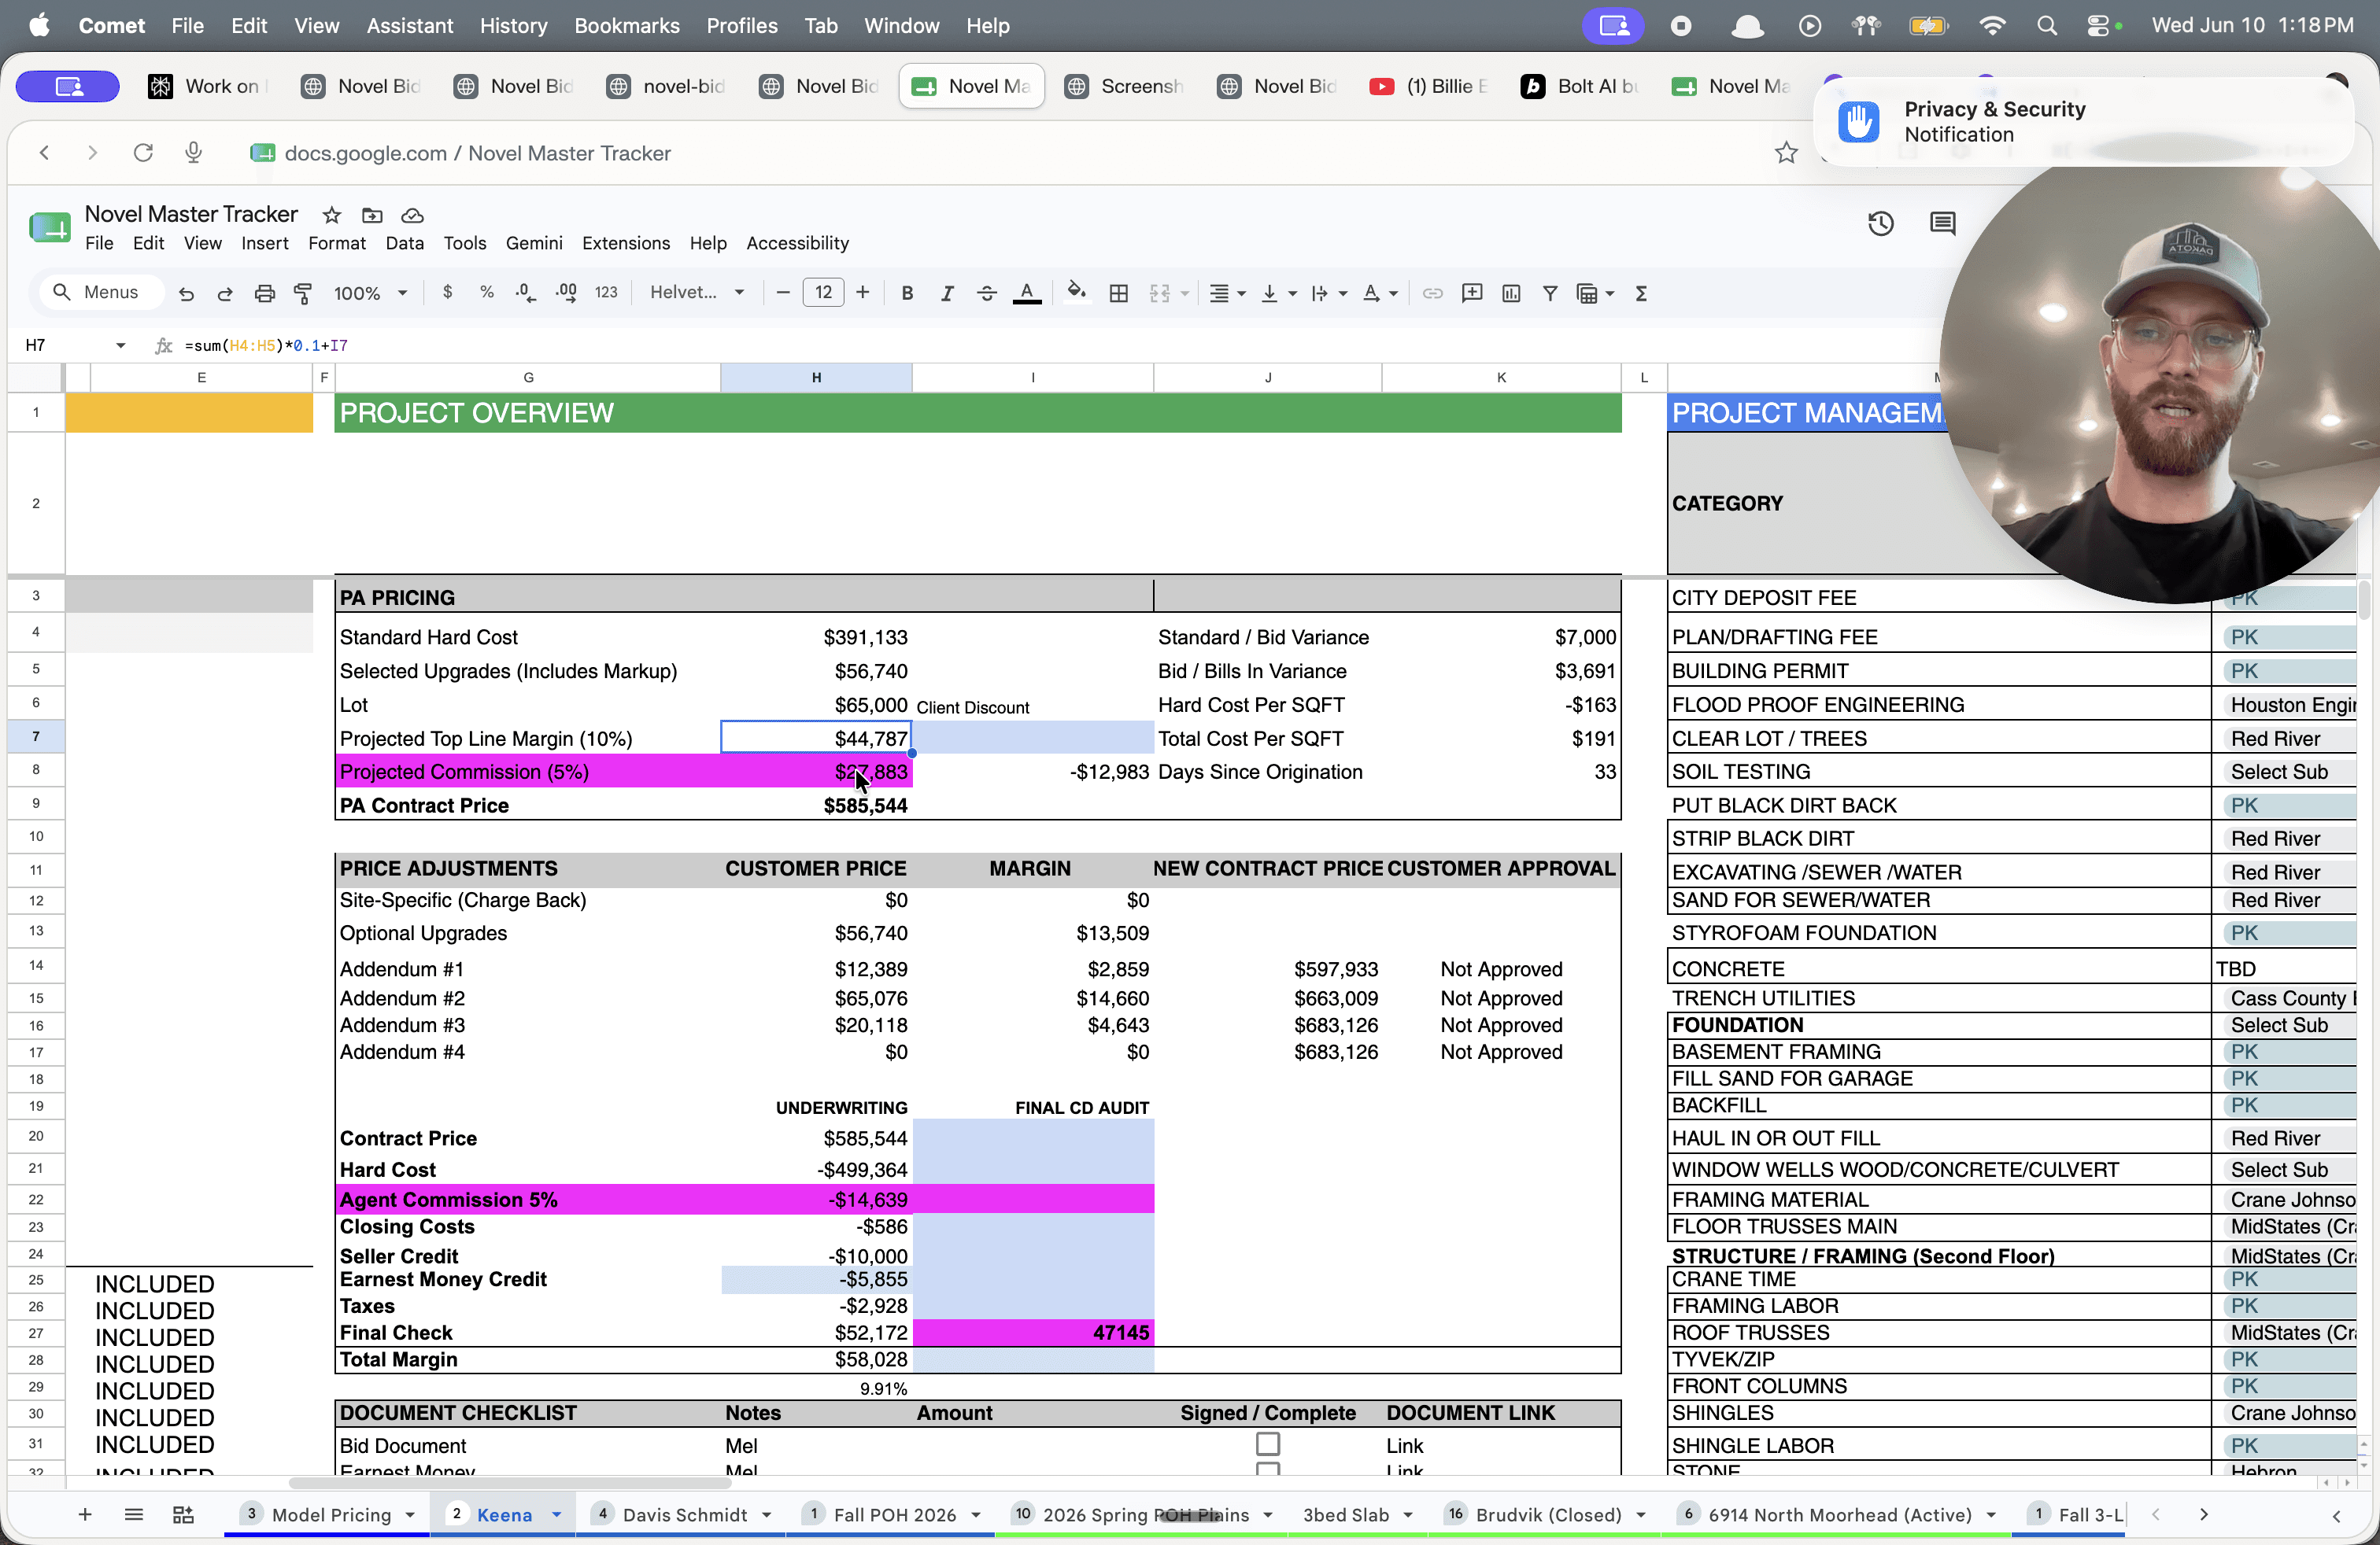
Task: Open the Keena sheet tab dropdown arrow
Action: 557,1514
